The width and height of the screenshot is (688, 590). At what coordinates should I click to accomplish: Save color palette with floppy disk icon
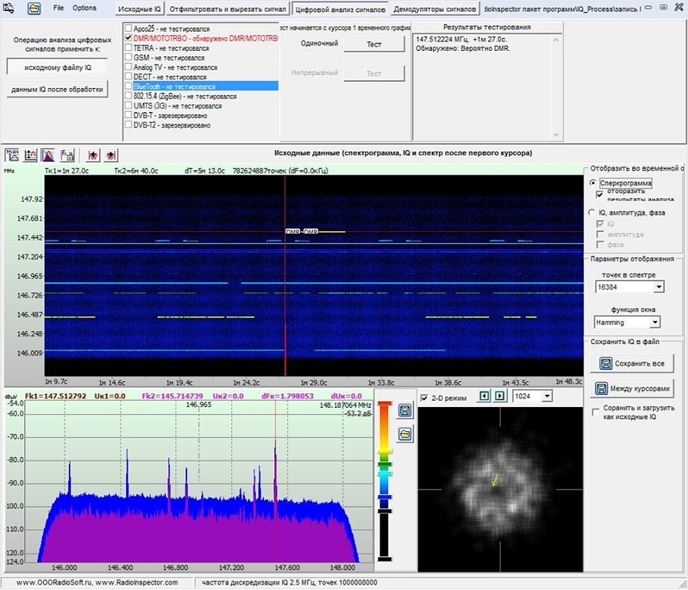405,411
